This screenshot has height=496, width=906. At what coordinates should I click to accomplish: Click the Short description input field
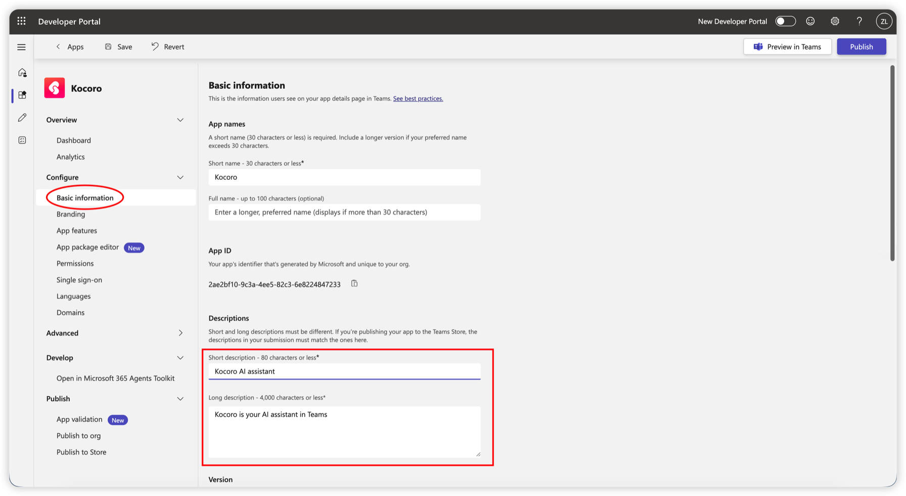pyautogui.click(x=344, y=371)
